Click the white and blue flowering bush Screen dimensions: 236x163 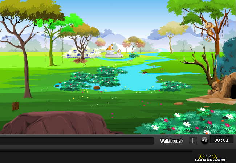84,53
